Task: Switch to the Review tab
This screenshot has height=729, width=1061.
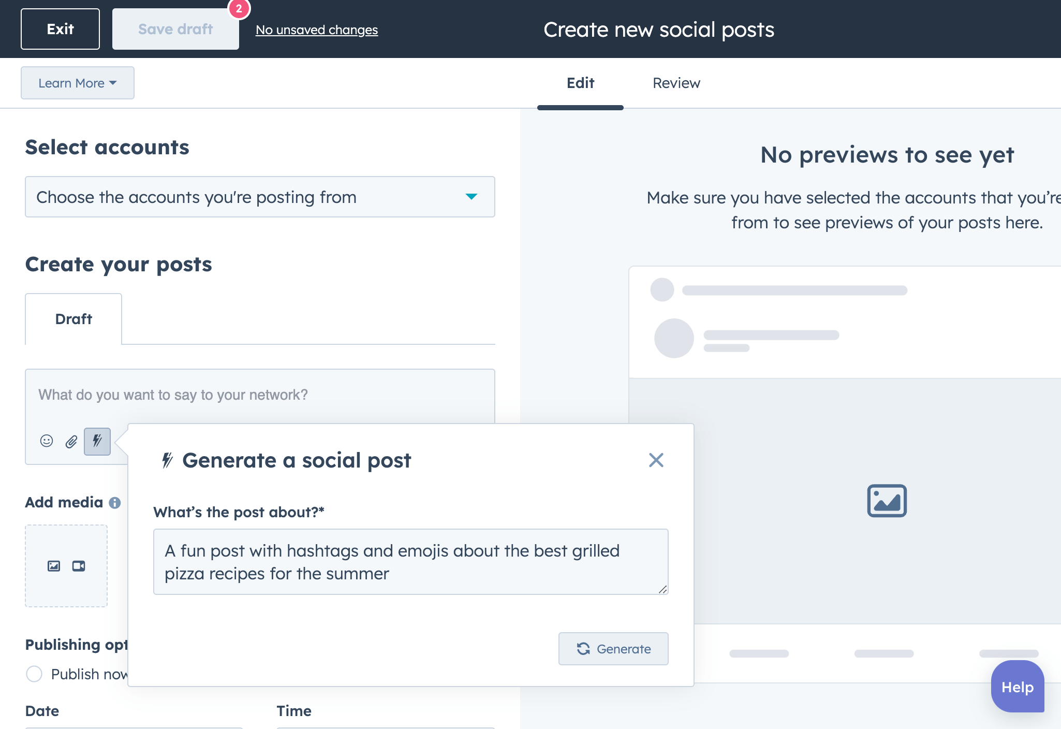Action: click(x=675, y=82)
